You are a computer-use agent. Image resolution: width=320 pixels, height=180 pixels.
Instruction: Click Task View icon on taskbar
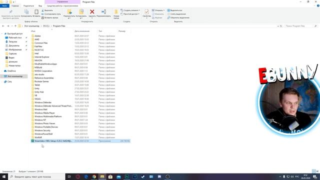69,176
